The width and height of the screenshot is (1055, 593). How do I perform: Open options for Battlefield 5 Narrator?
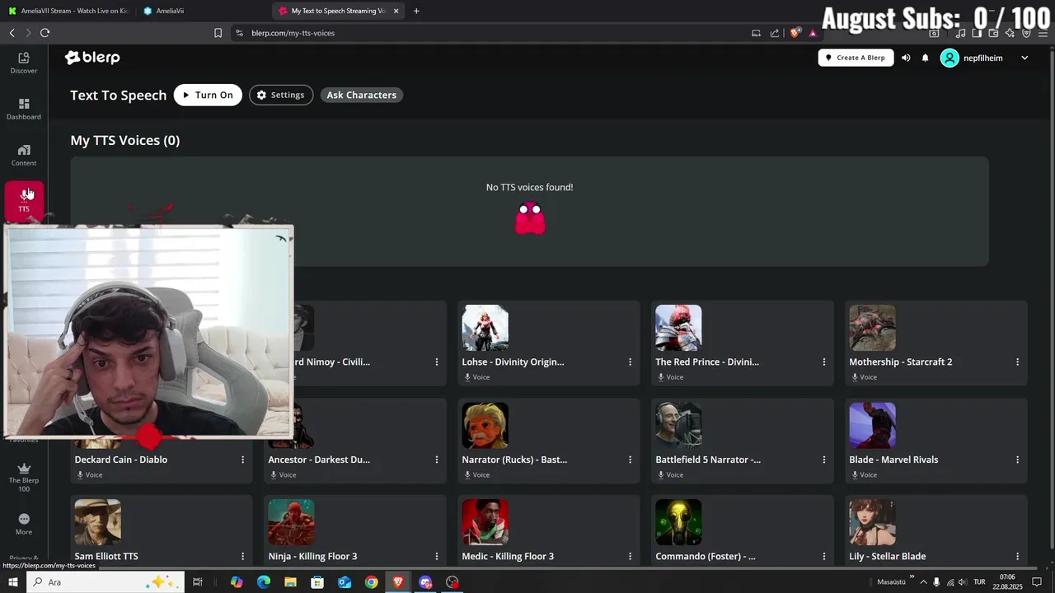tap(823, 460)
